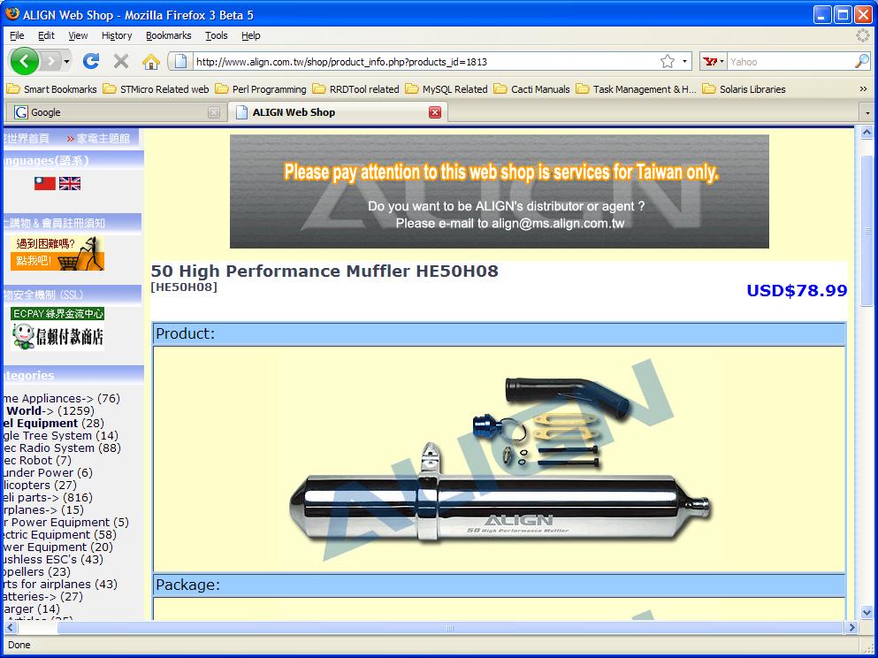This screenshot has height=658, width=878.
Task: Click the vertical scrollbar up arrow
Action: coord(867,133)
